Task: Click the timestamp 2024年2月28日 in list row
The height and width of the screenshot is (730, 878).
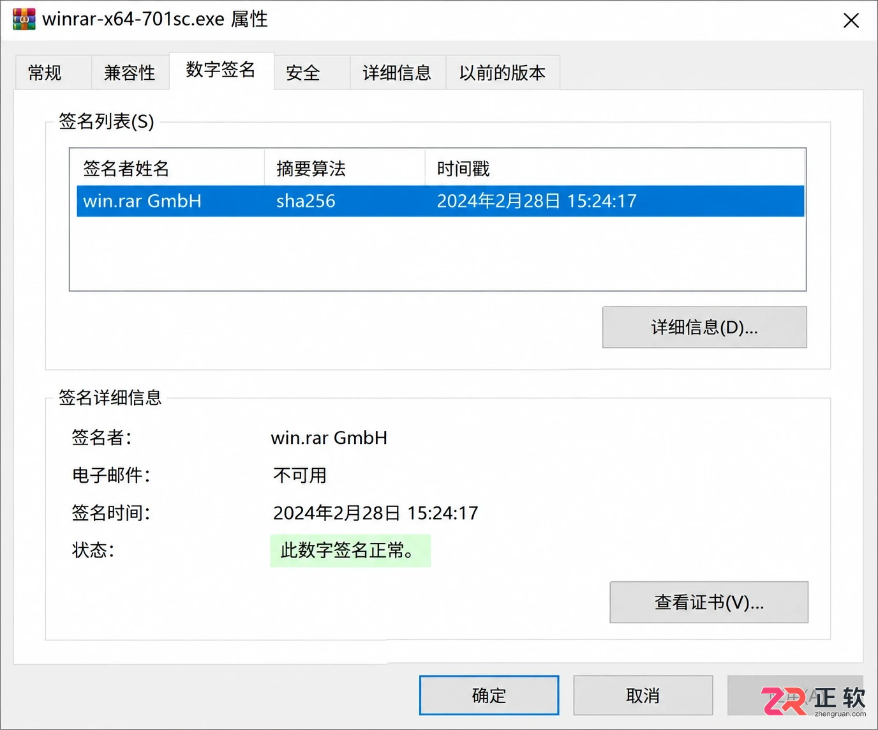Action: [x=537, y=201]
